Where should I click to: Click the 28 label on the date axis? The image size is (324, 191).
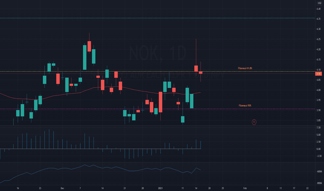(x=143, y=188)
